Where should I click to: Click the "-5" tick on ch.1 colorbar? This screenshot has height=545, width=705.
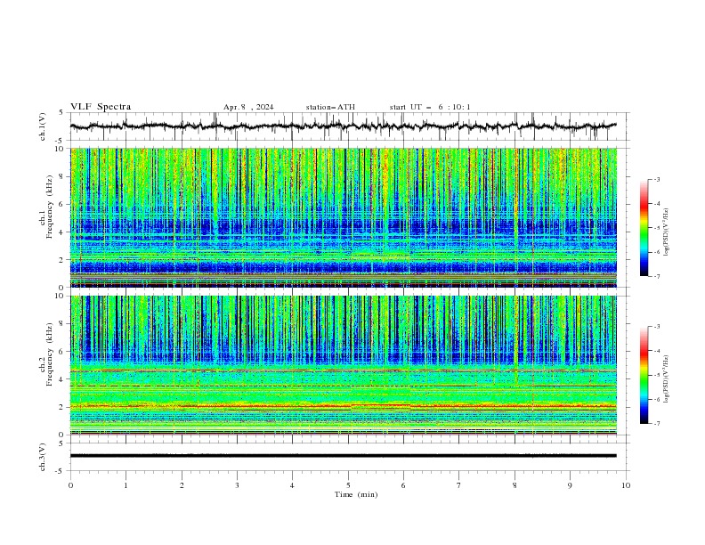point(656,228)
